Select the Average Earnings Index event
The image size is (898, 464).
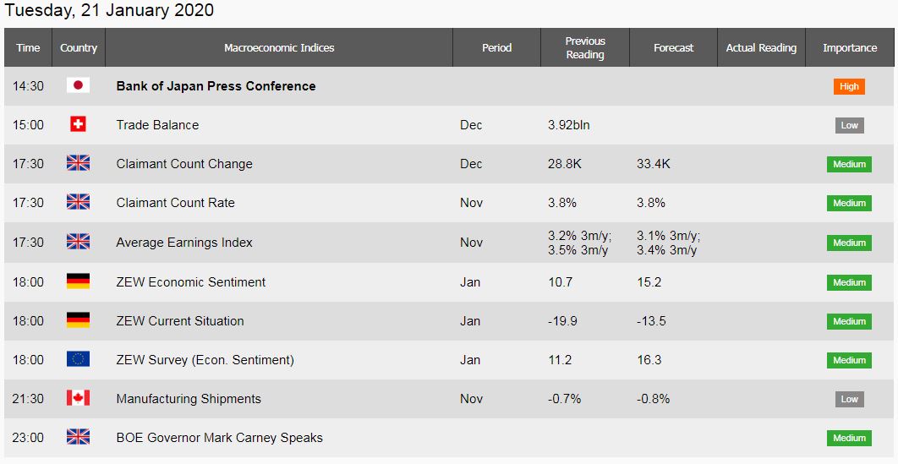click(184, 243)
